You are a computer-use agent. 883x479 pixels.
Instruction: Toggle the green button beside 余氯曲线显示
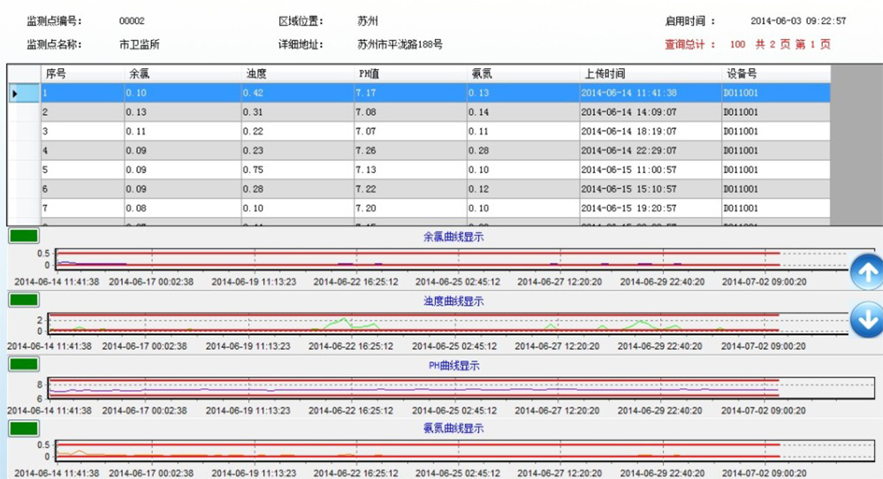[23, 236]
